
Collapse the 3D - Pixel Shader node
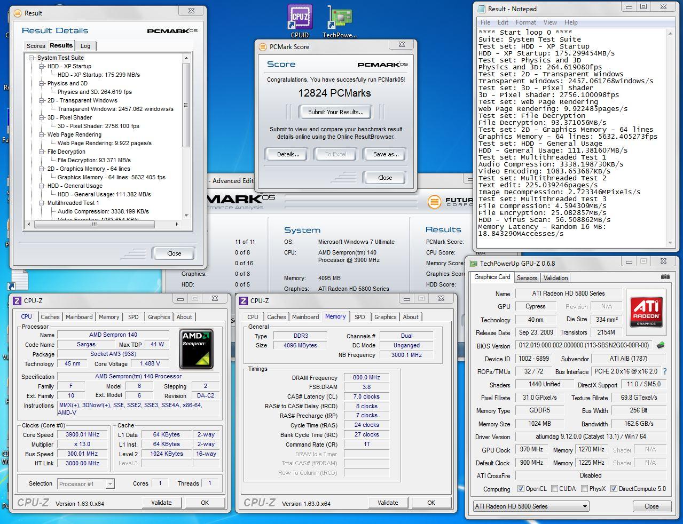[x=42, y=117]
